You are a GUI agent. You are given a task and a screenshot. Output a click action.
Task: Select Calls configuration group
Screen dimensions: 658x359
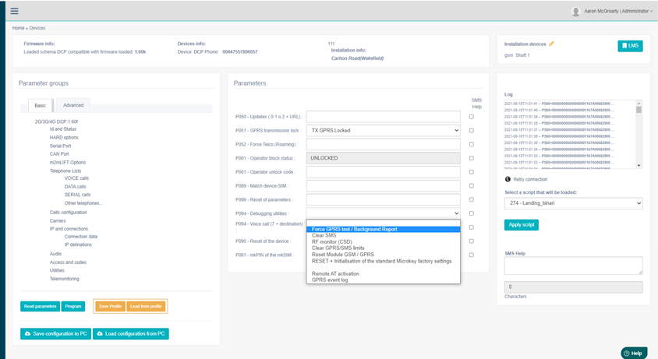(x=69, y=213)
